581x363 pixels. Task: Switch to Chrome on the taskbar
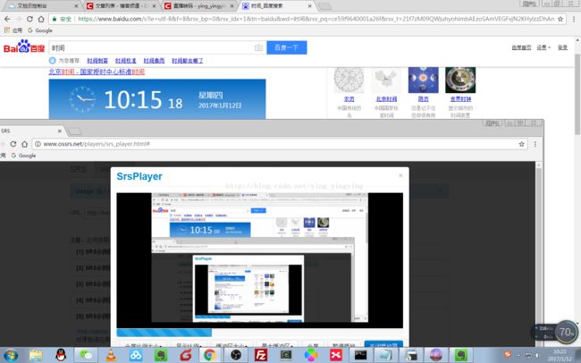(210, 355)
